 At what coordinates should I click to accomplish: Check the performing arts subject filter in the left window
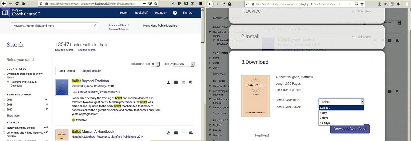click(x=4, y=133)
